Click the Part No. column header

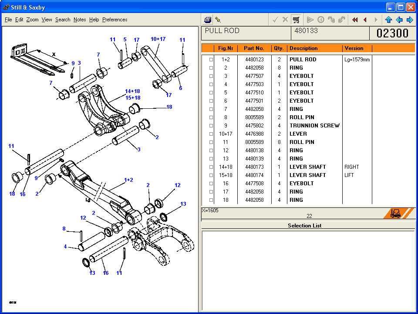click(254, 48)
